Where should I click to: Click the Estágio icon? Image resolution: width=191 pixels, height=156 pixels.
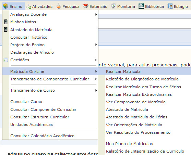coord(170,6)
